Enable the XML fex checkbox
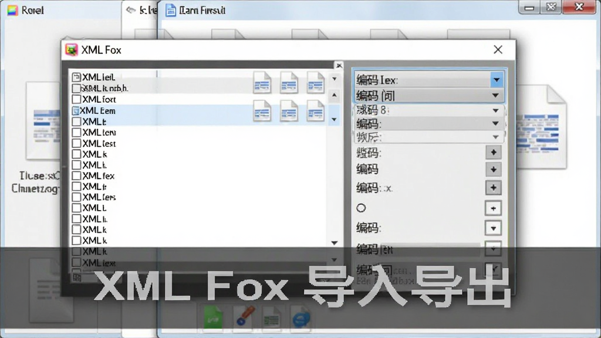Screen dimensions: 601x338 (76, 176)
